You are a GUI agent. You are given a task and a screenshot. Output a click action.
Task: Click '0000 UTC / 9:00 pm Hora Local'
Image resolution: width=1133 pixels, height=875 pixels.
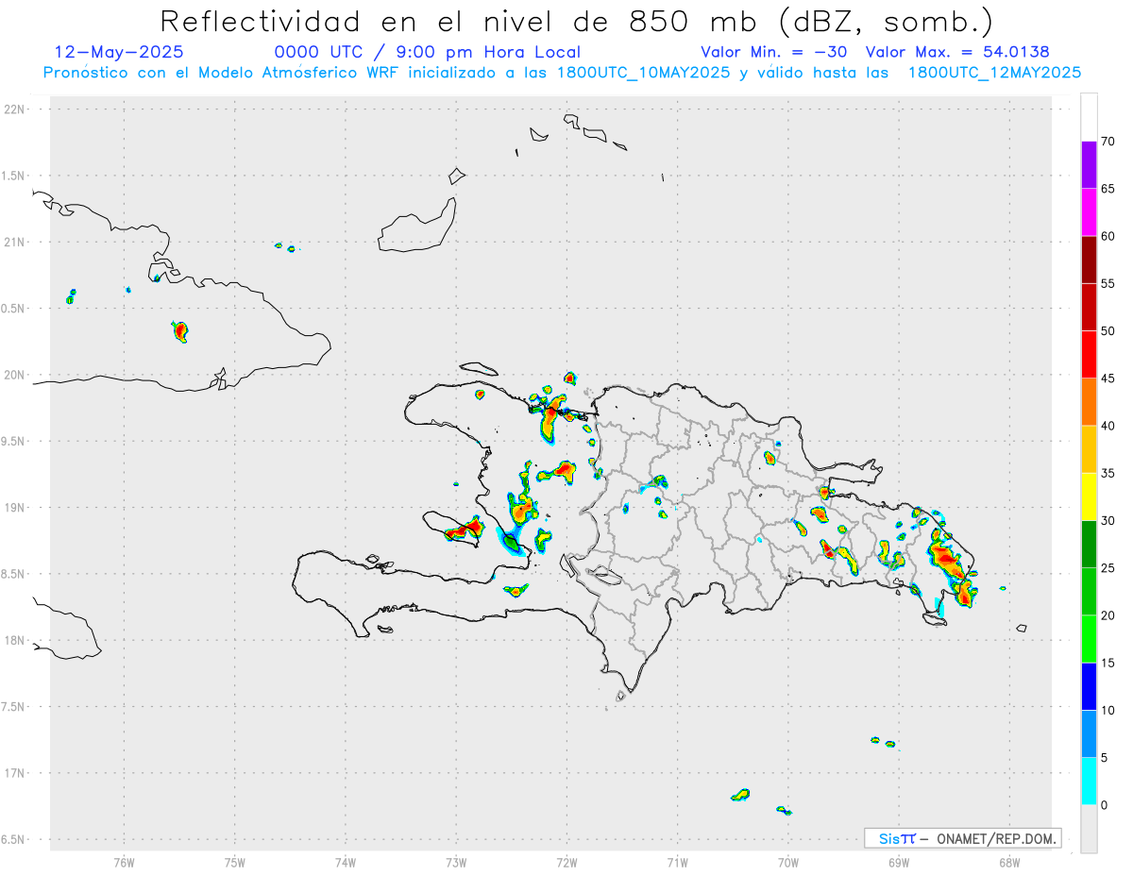click(428, 52)
